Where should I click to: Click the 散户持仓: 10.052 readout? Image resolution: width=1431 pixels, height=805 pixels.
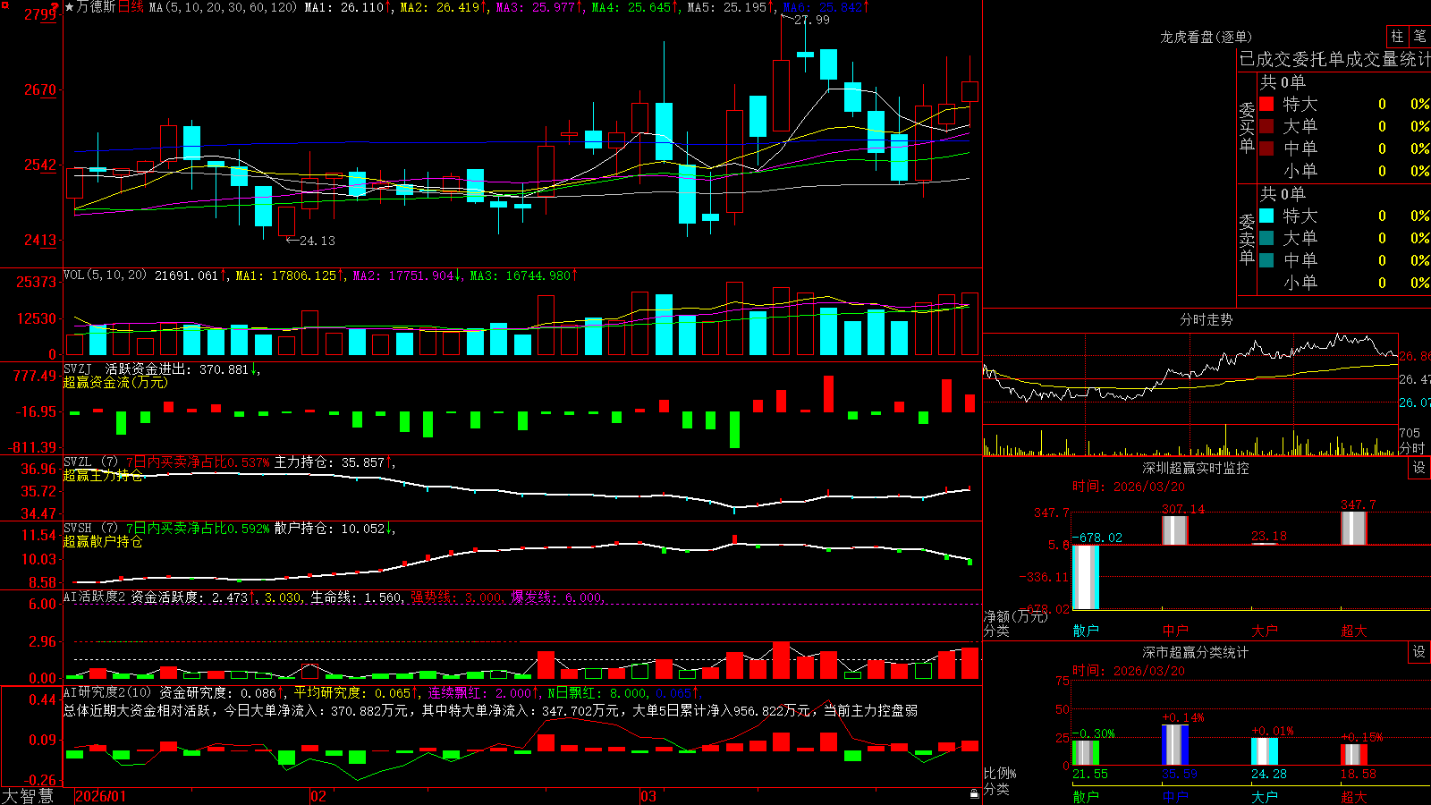pos(328,529)
